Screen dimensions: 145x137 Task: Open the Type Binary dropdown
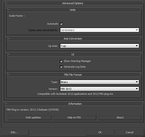point(99,82)
